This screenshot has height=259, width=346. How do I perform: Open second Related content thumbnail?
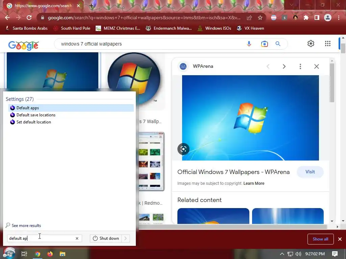click(288, 216)
